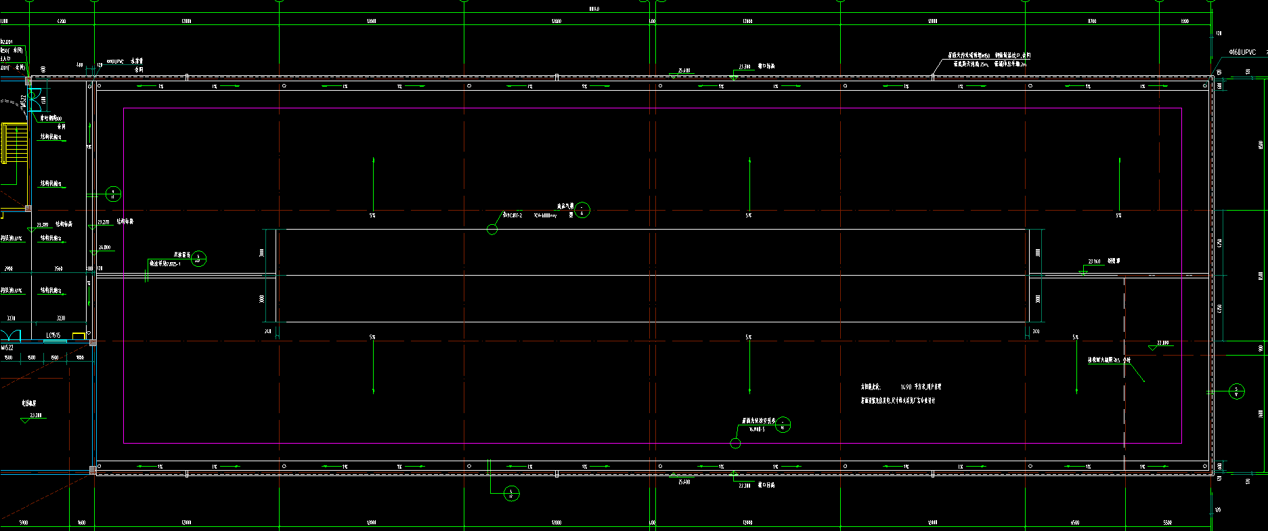The height and width of the screenshot is (531, 1268).
Task: Select the small leader circle on the upper skylight edge
Action: click(x=492, y=230)
